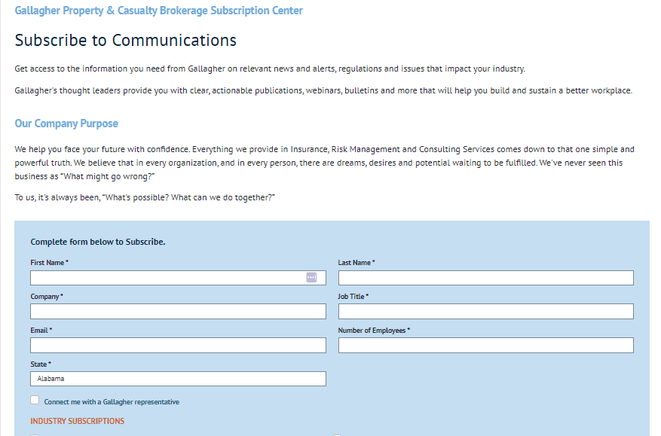The image size is (661, 436).
Task: Open the State dropdown showing Alabama
Action: (x=178, y=379)
